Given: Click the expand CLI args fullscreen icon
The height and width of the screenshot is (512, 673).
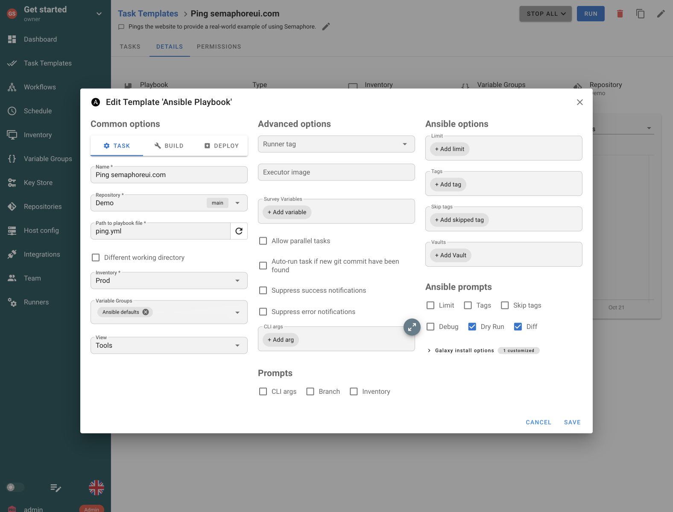Looking at the screenshot, I should (x=412, y=327).
